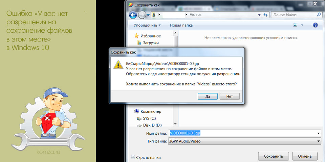This screenshot has height=162, width=325.
Task: Click the change view icon
Action: (295, 25)
